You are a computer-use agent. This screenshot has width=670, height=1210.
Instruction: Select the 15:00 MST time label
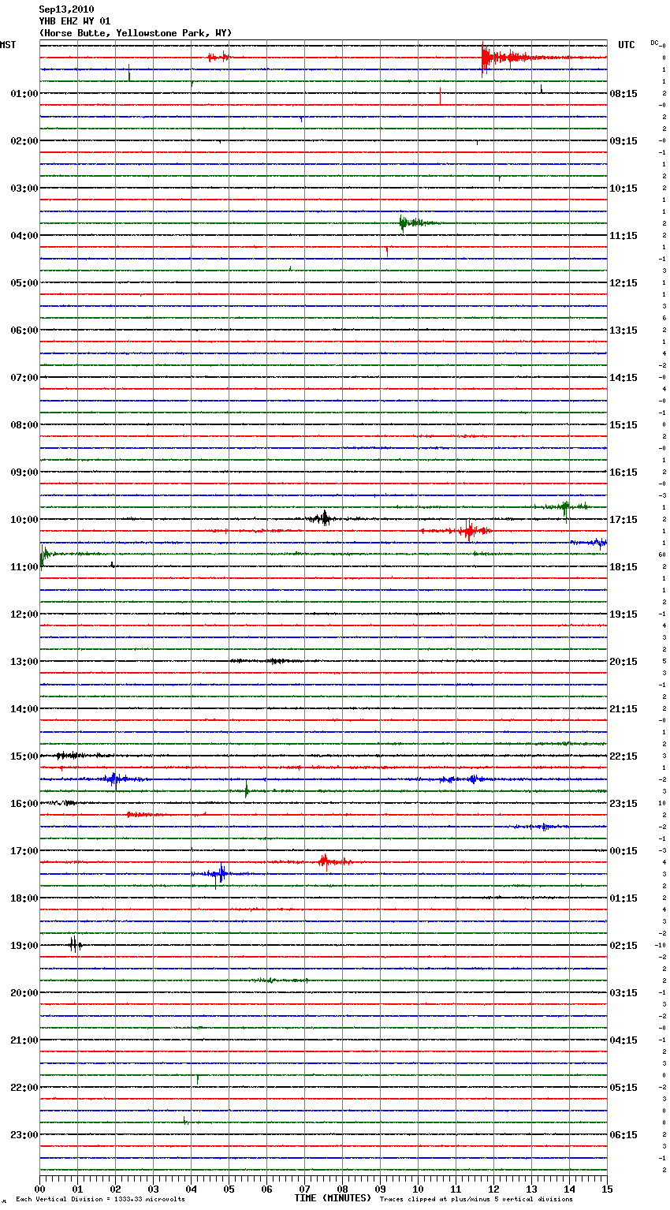(x=24, y=756)
